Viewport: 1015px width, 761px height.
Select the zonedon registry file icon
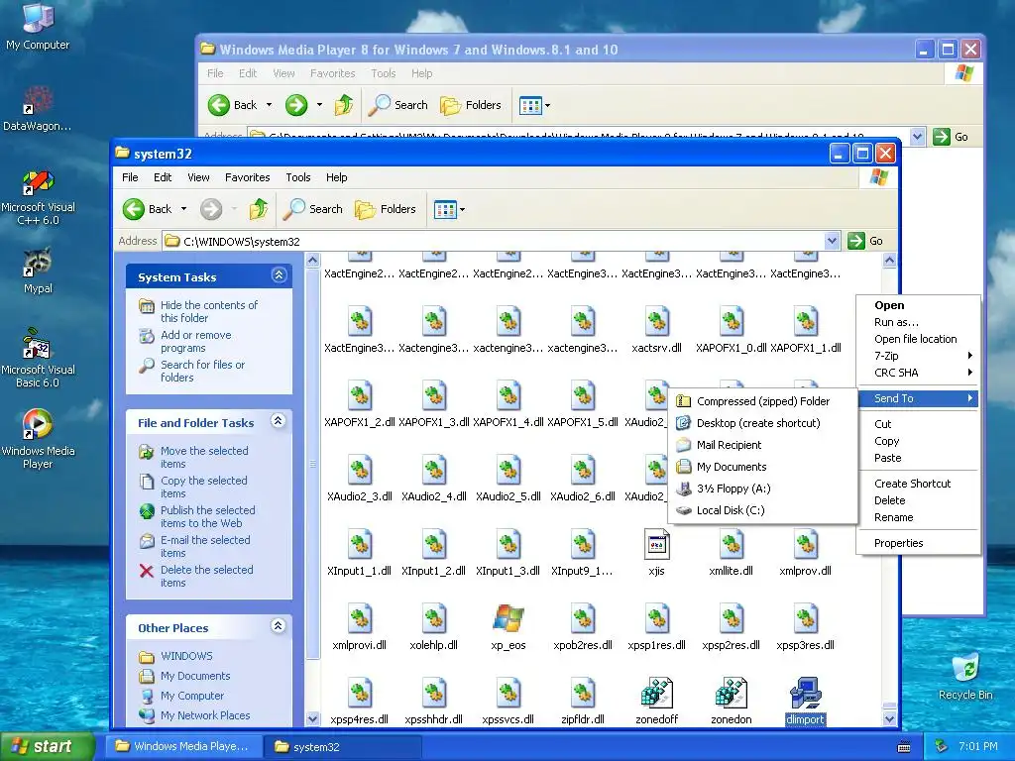coord(731,693)
